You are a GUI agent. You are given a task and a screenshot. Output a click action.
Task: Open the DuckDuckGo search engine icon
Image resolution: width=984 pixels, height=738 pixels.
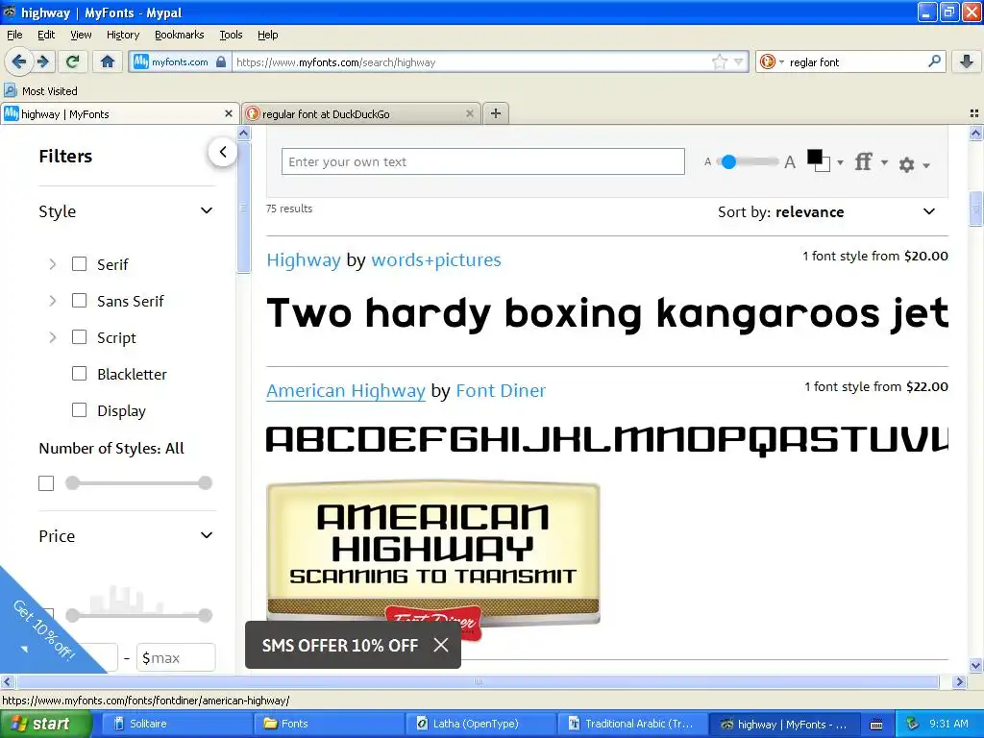[x=767, y=61]
